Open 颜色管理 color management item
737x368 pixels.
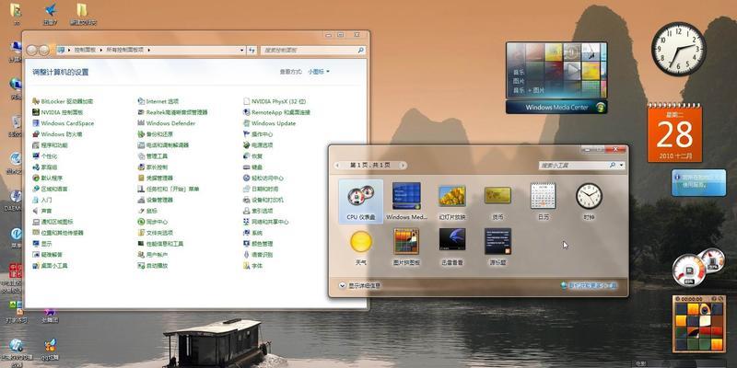point(258,244)
